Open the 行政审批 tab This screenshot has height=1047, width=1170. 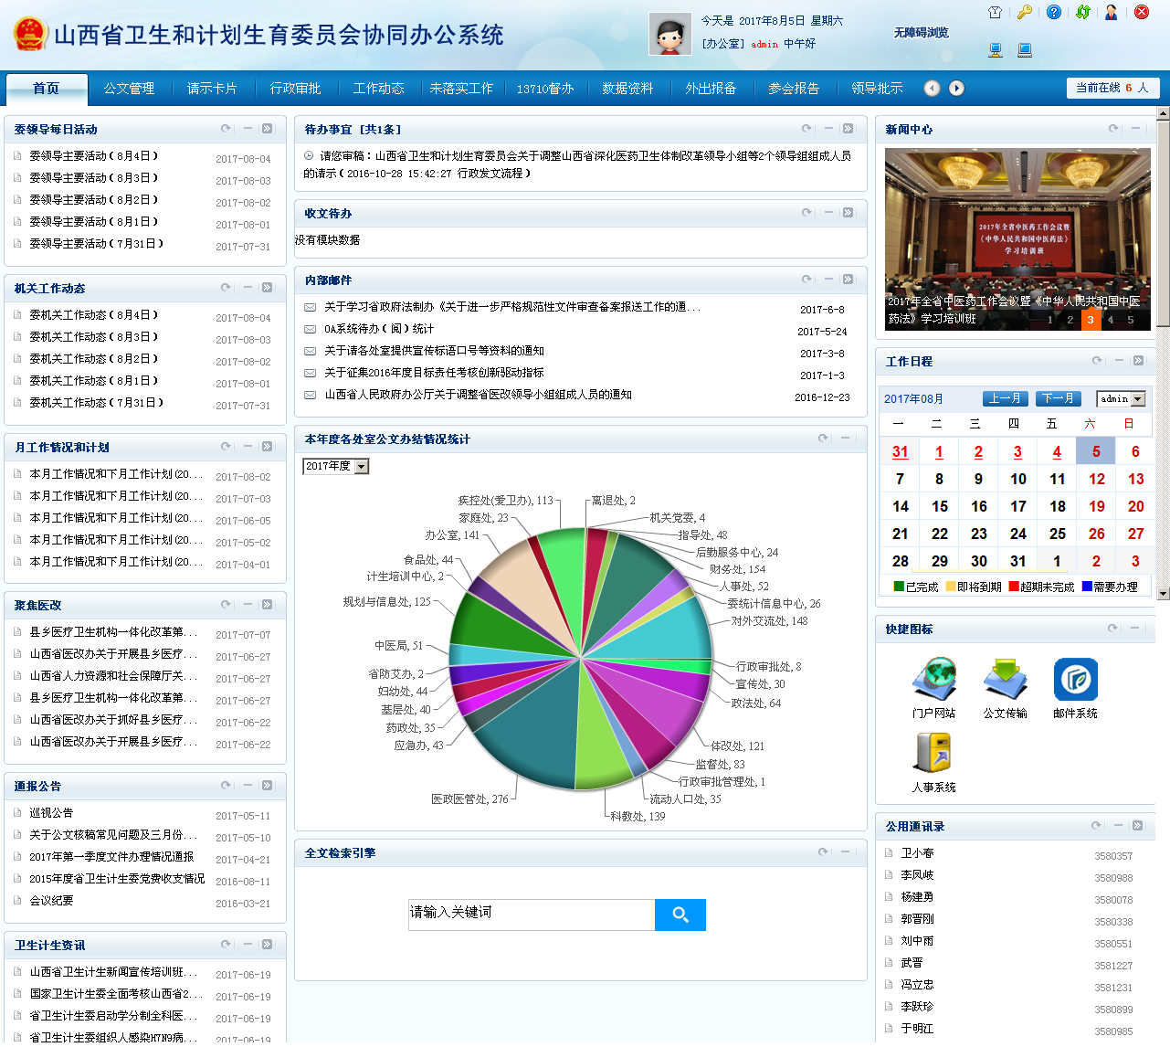click(295, 89)
